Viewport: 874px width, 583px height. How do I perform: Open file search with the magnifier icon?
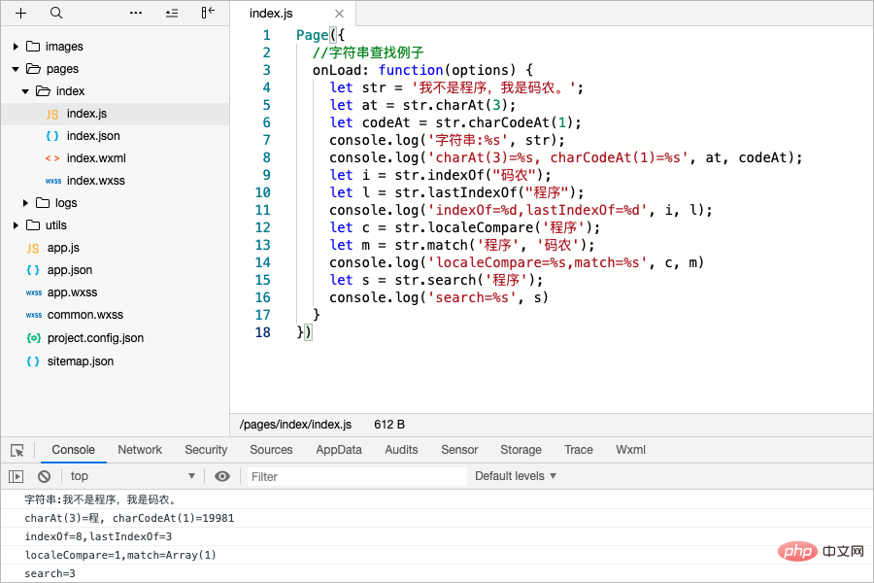click(x=56, y=14)
